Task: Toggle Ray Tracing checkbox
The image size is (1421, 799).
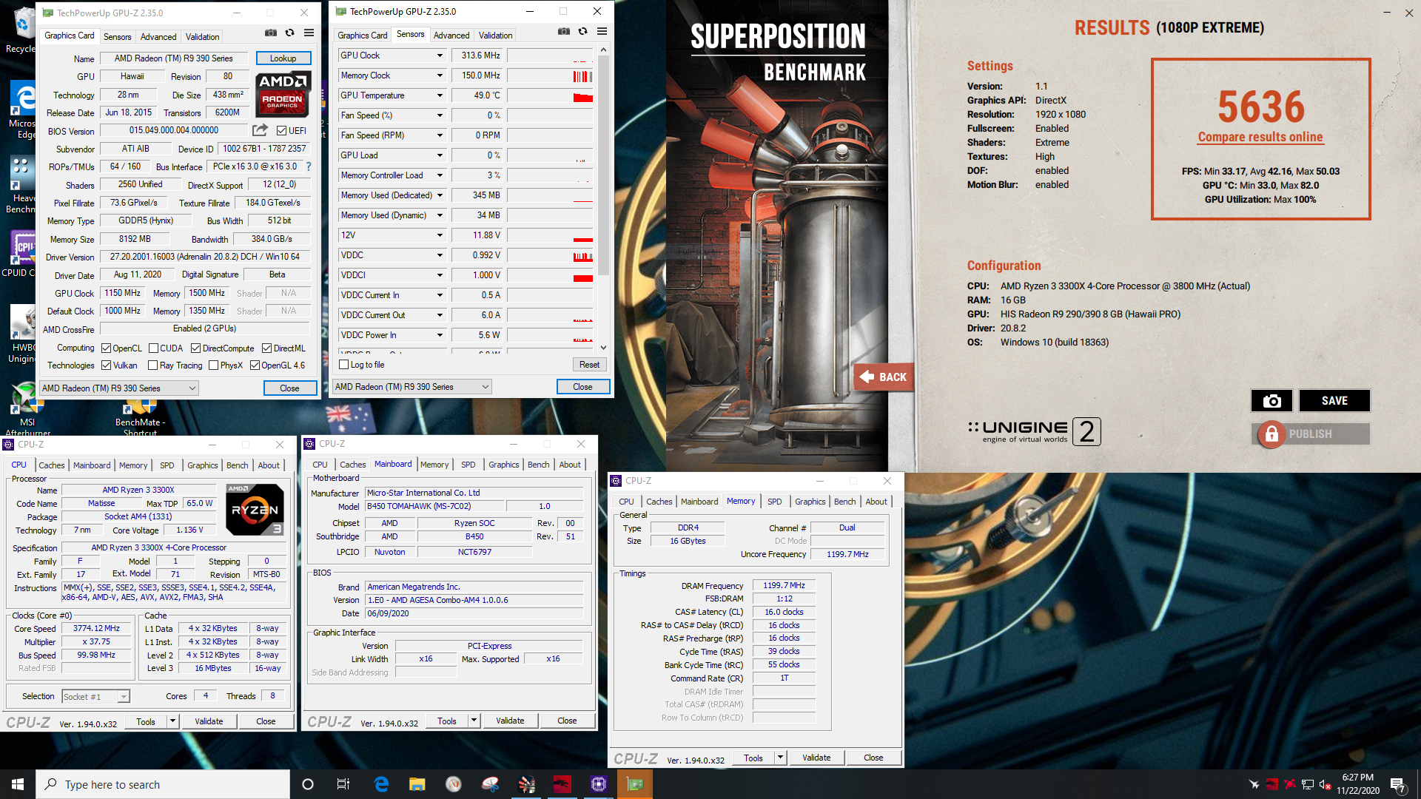Action: click(x=152, y=365)
